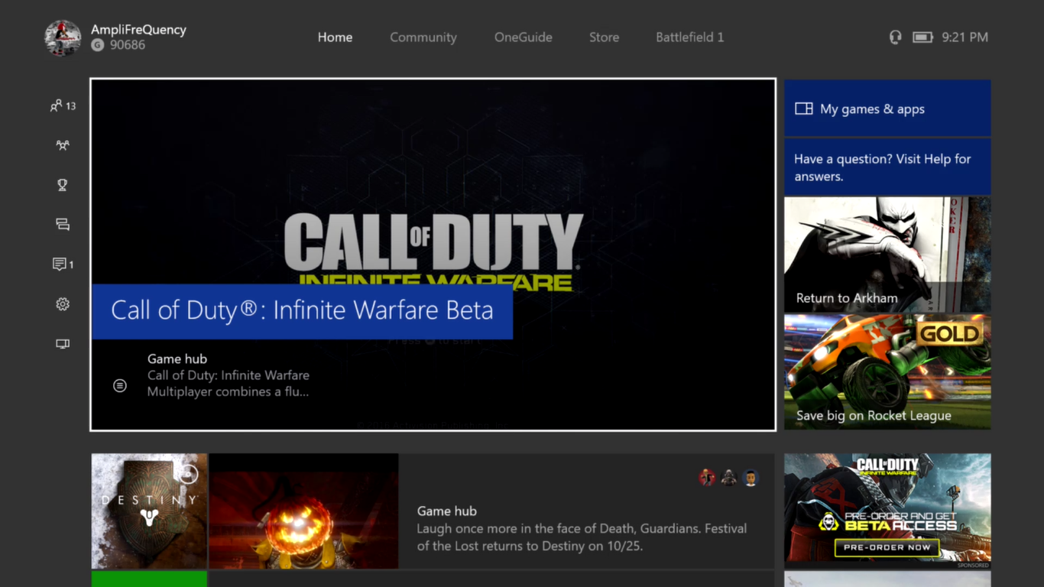Check the Notifications icon with 1 alert
The image size is (1044, 587).
[x=63, y=264]
